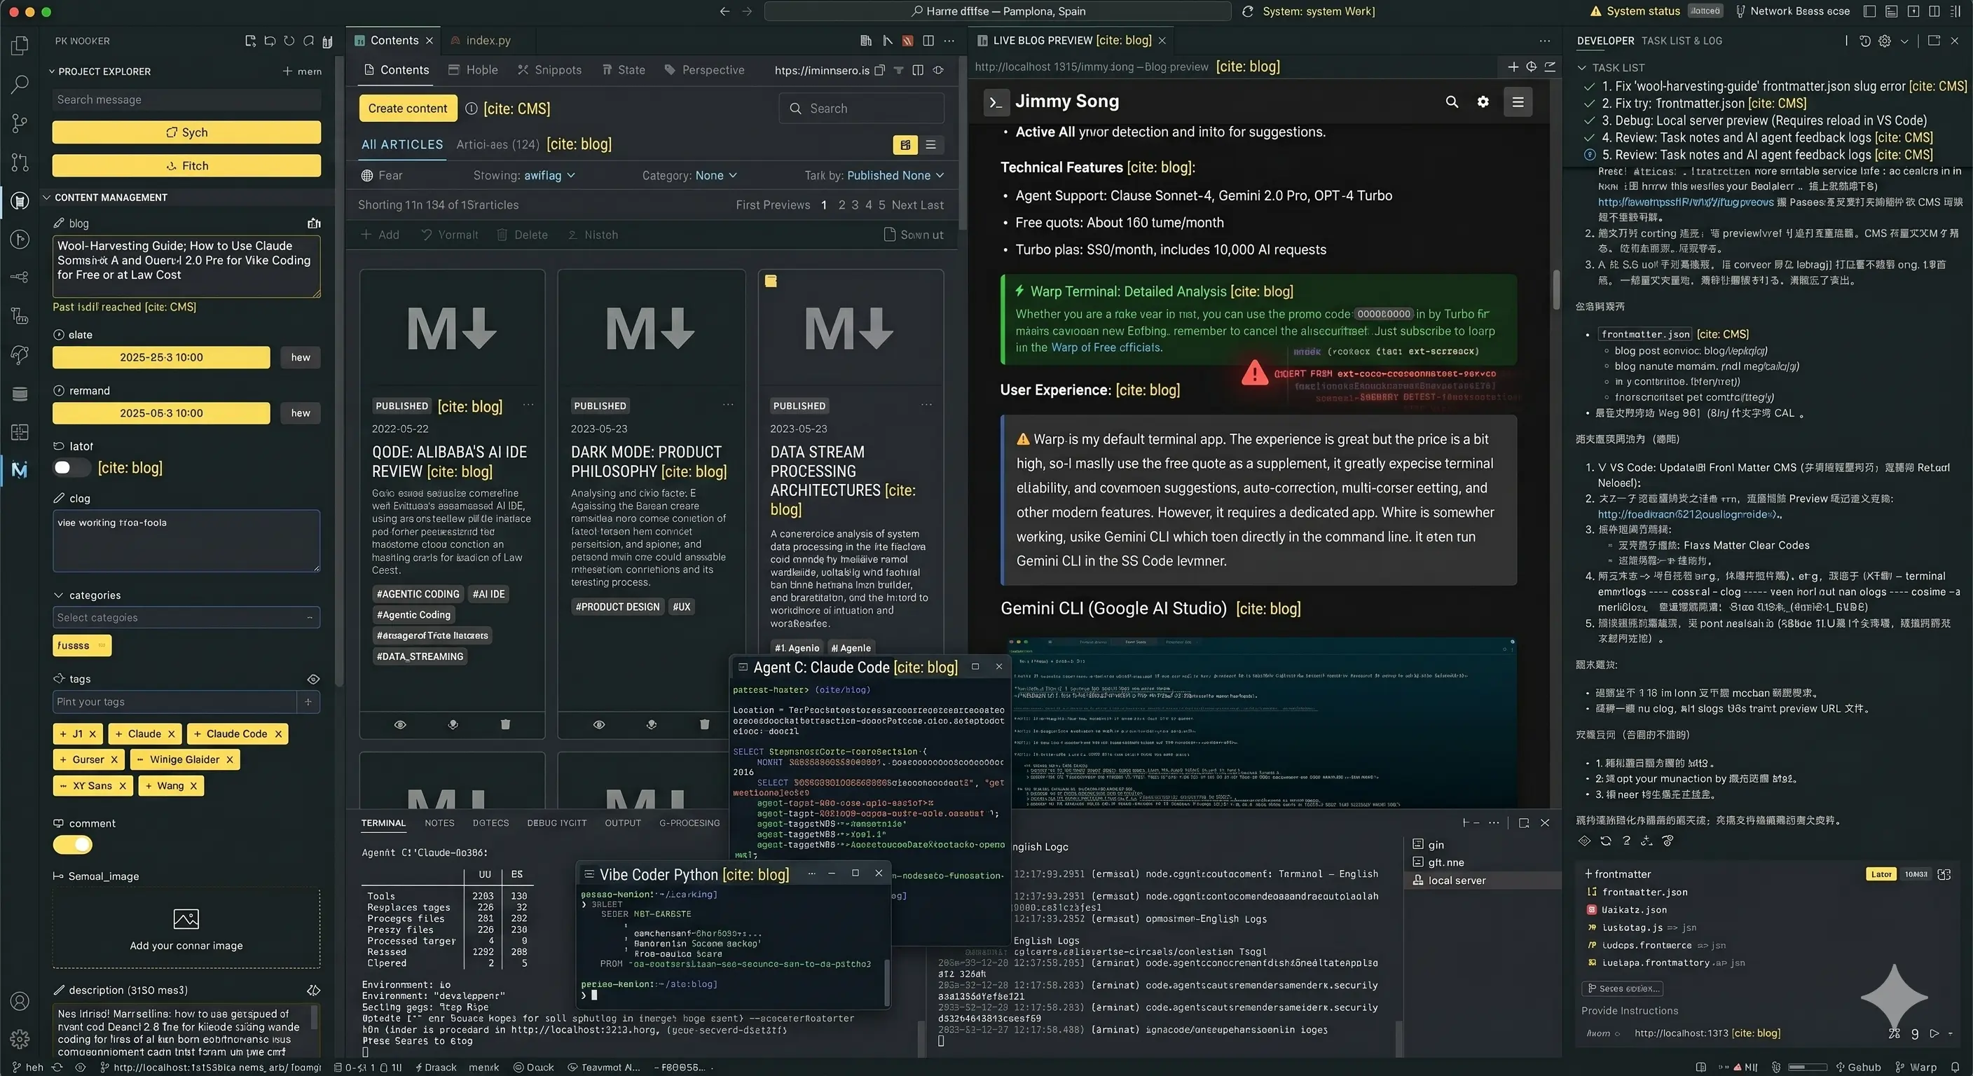Toggle tags visibility eye icon
This screenshot has height=1076, width=1973.
pos(313,680)
